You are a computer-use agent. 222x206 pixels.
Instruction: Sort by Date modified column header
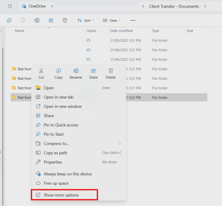[x=121, y=31]
